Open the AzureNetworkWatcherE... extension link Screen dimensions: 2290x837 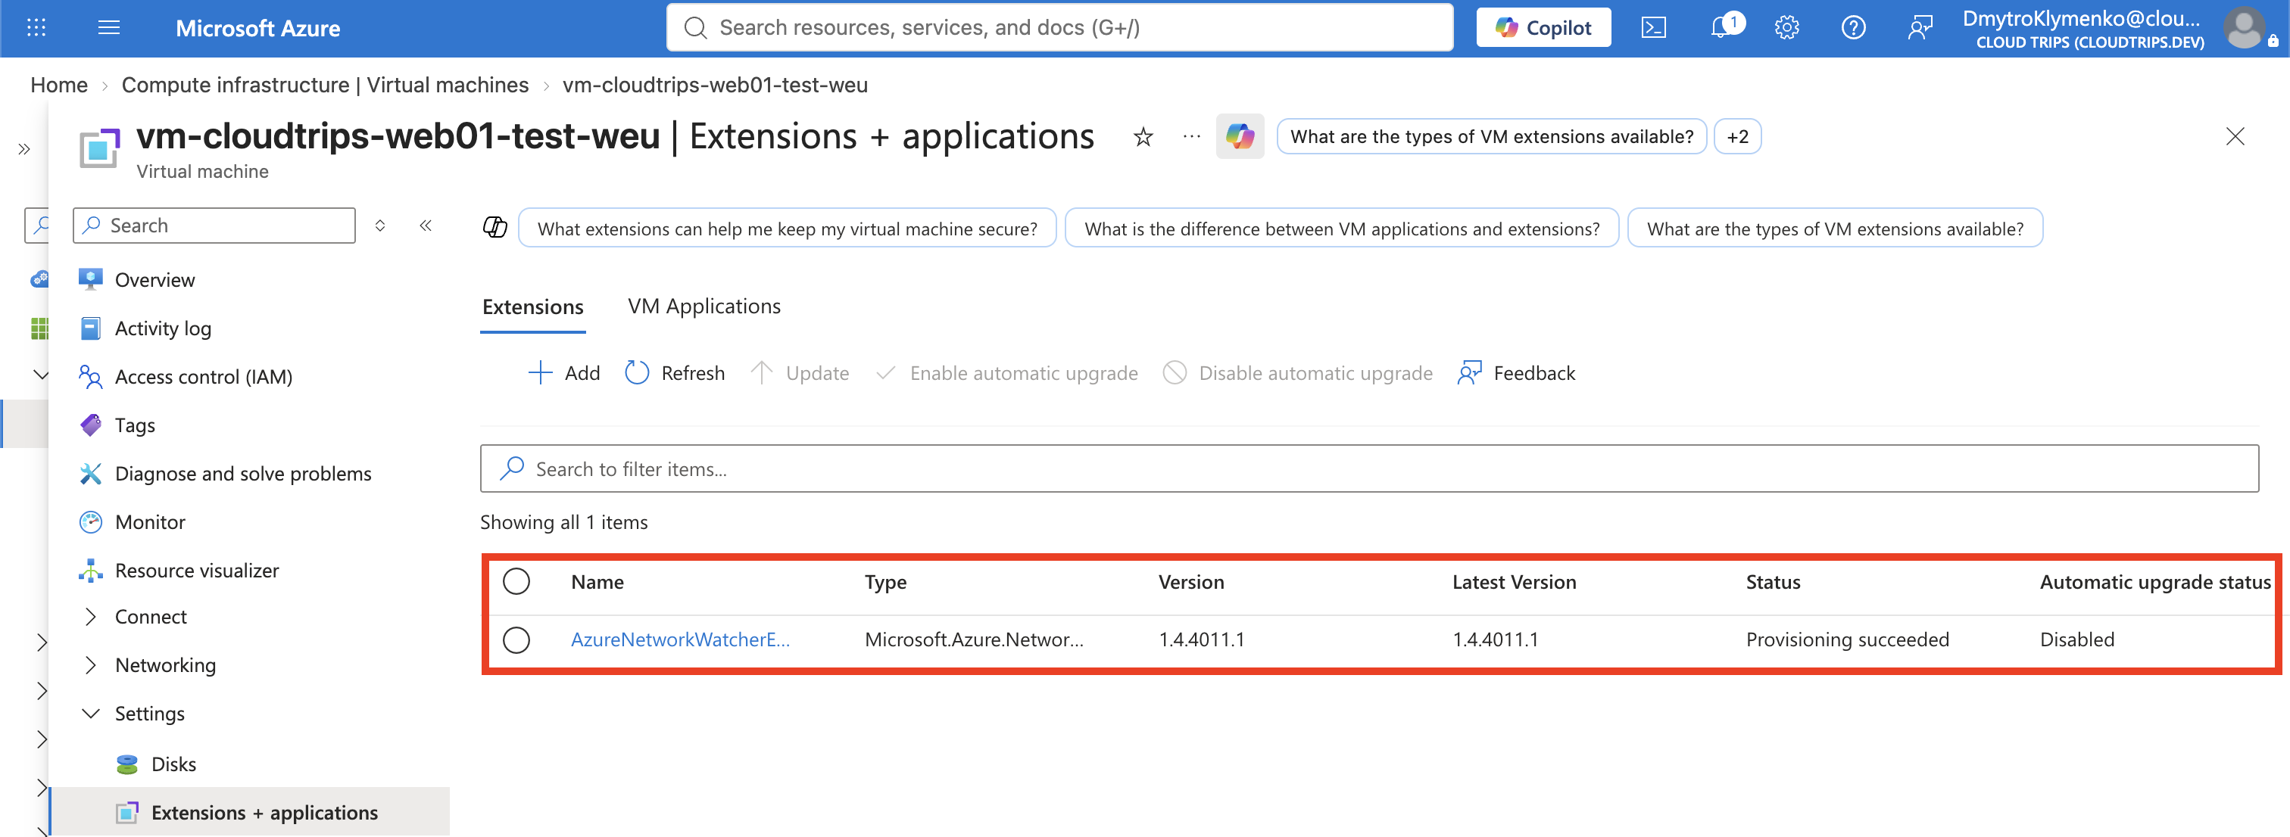[x=680, y=639]
